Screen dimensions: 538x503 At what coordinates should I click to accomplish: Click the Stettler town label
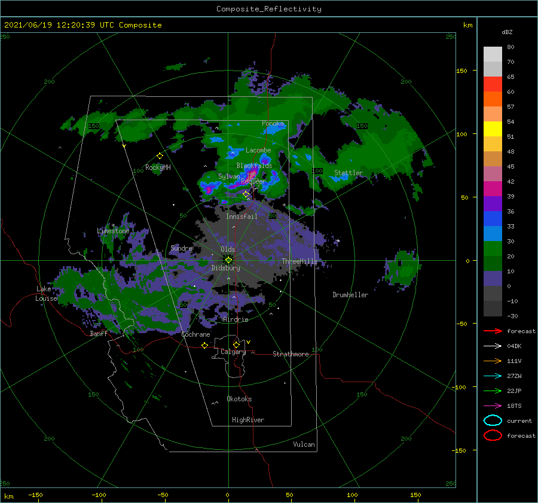[349, 173]
